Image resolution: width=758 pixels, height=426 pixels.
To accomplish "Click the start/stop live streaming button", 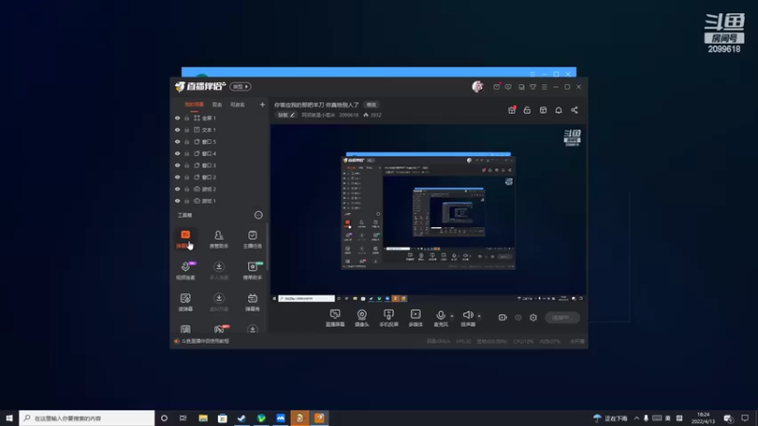I will [x=562, y=317].
